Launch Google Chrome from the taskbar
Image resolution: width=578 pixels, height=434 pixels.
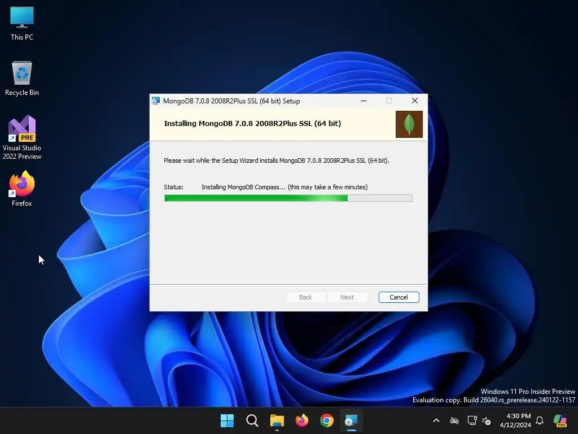tap(327, 420)
